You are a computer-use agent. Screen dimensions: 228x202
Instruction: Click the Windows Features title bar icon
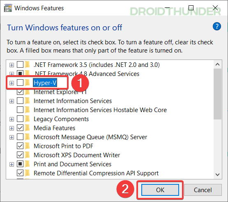8,8
